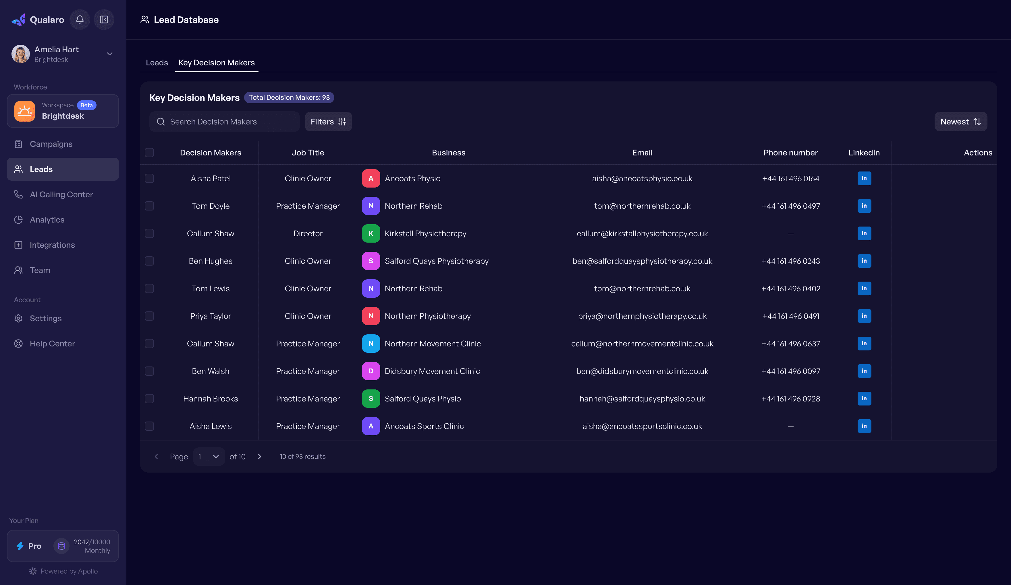Check the Tom Doyle row checkbox

pyautogui.click(x=149, y=206)
